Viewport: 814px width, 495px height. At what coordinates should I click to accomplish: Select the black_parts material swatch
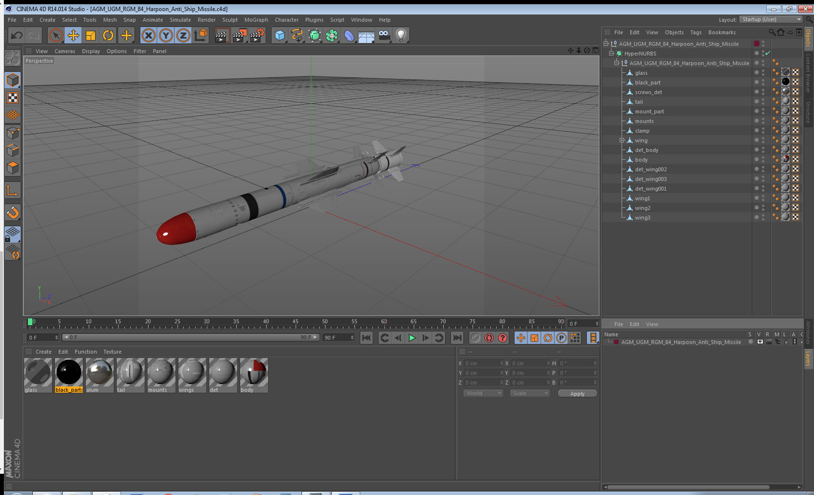69,372
